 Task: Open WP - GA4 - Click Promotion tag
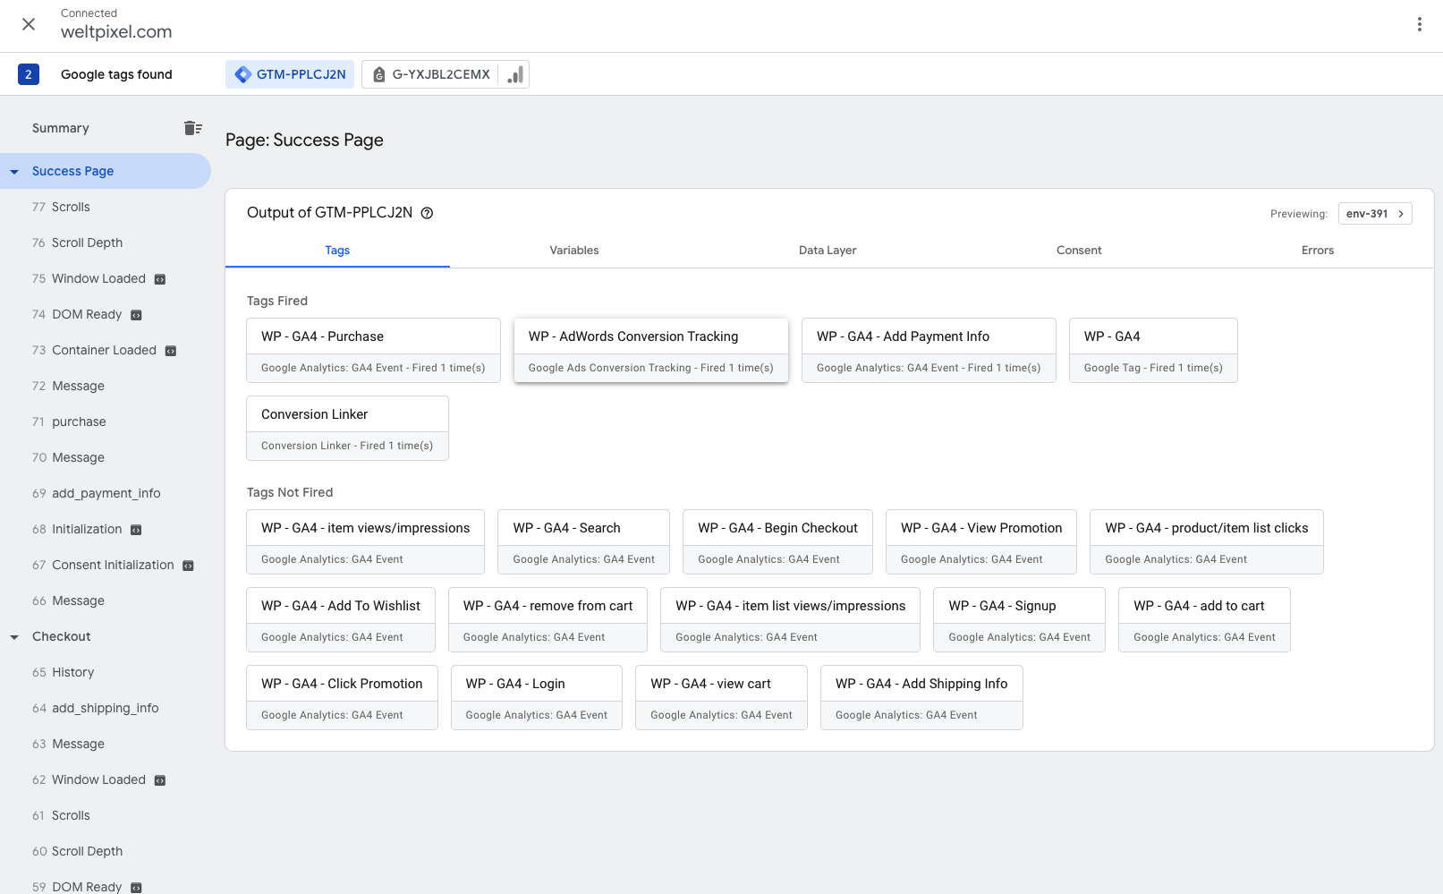click(342, 697)
